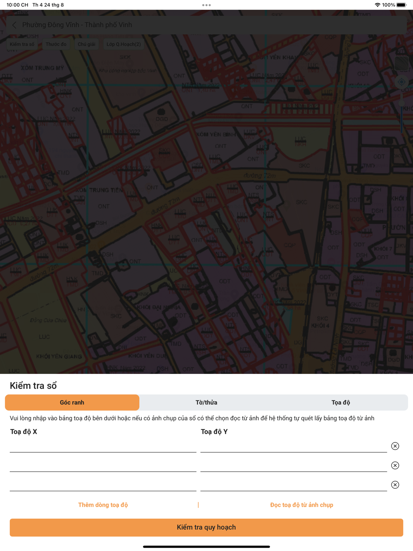Select the Thước đo measuring tool

coord(56,44)
